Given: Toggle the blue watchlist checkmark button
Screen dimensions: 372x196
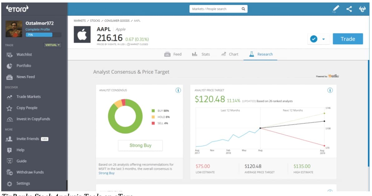Looking at the screenshot, I should (314, 39).
